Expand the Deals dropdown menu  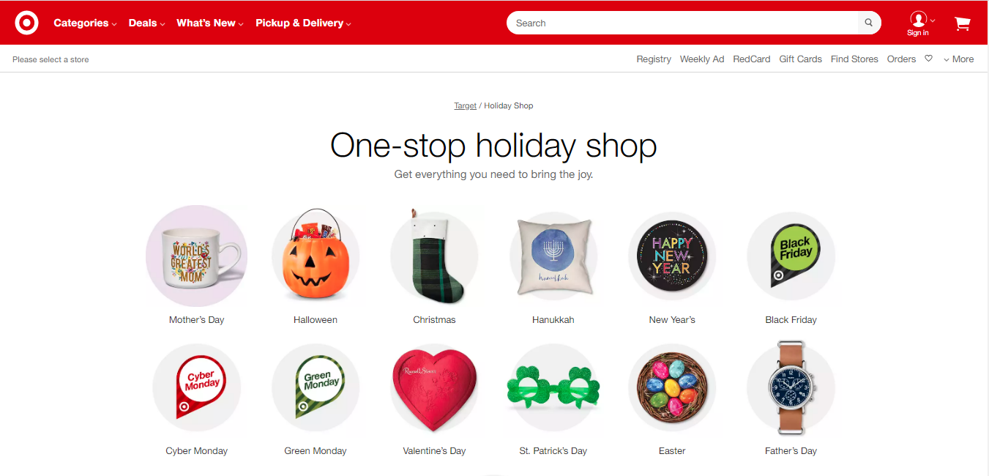point(146,23)
